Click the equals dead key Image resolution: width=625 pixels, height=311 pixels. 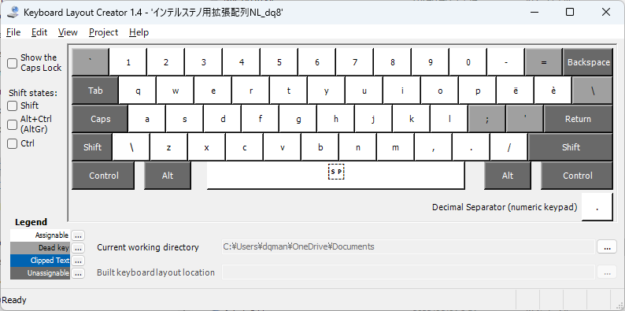(544, 61)
